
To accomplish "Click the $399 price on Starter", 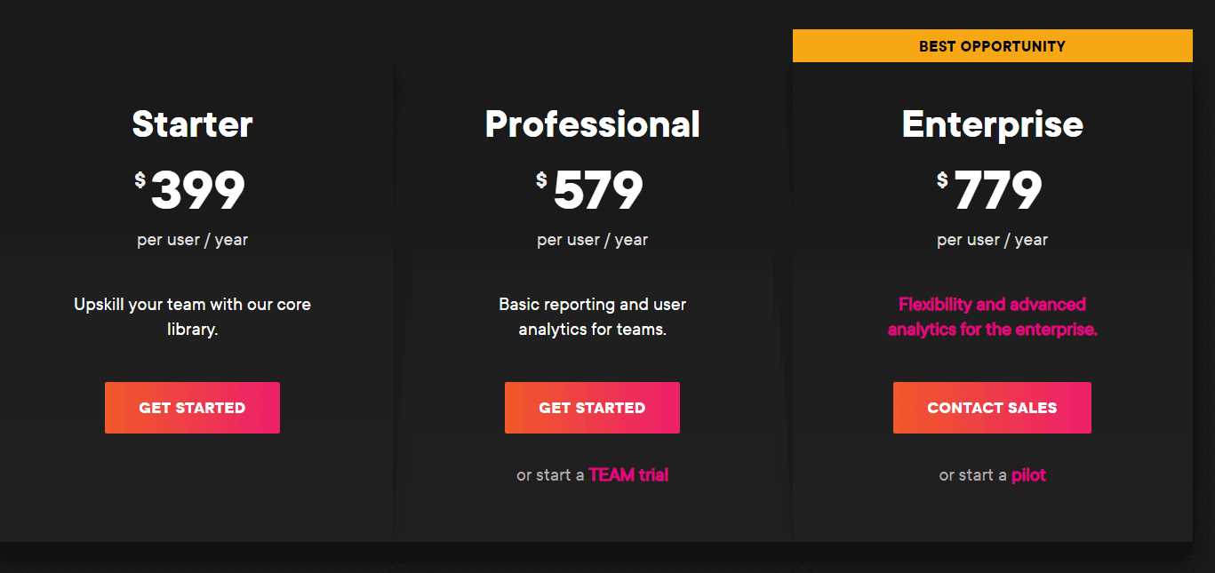I will click(192, 188).
